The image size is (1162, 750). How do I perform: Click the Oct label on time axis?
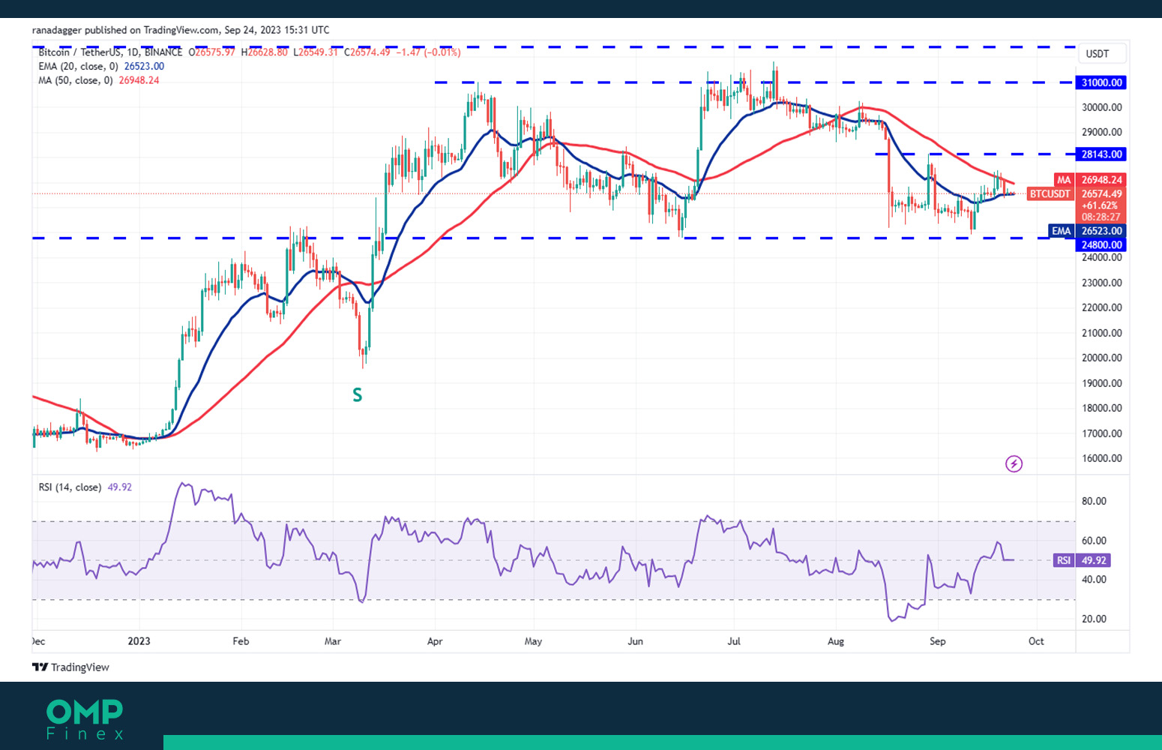click(1036, 641)
